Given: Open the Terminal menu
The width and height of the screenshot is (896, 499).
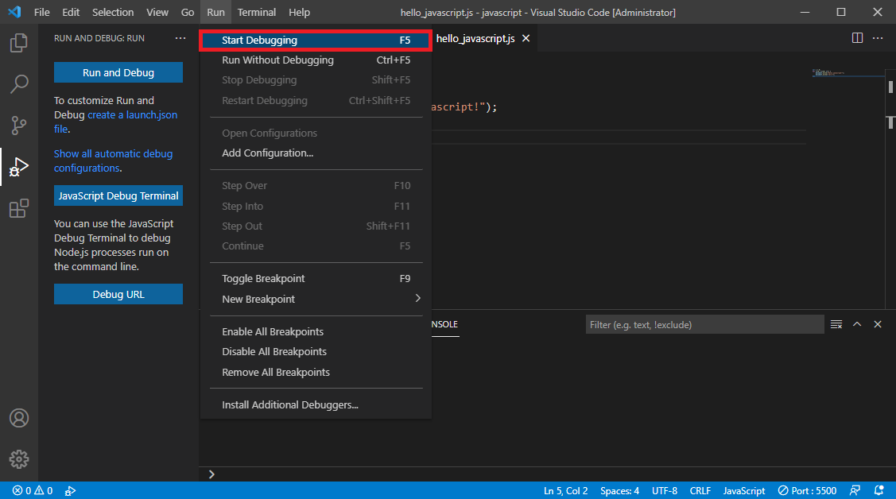Looking at the screenshot, I should pos(257,12).
